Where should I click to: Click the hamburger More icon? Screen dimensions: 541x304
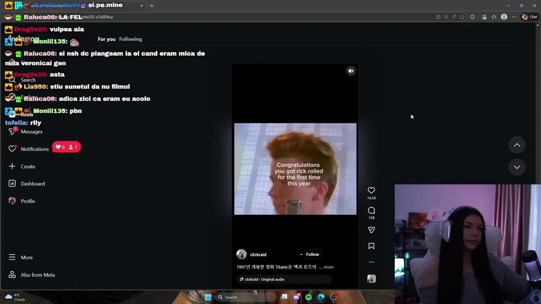click(12, 258)
